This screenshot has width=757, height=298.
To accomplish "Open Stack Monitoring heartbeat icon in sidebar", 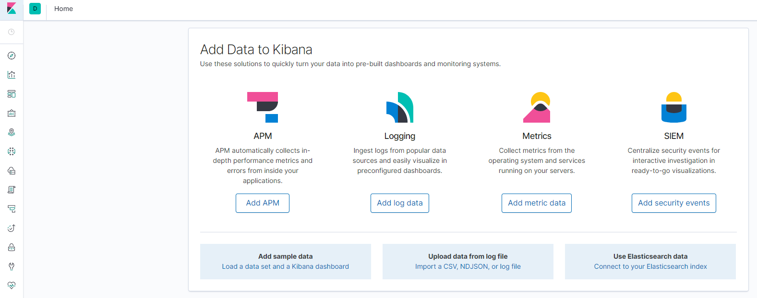I will click(12, 286).
